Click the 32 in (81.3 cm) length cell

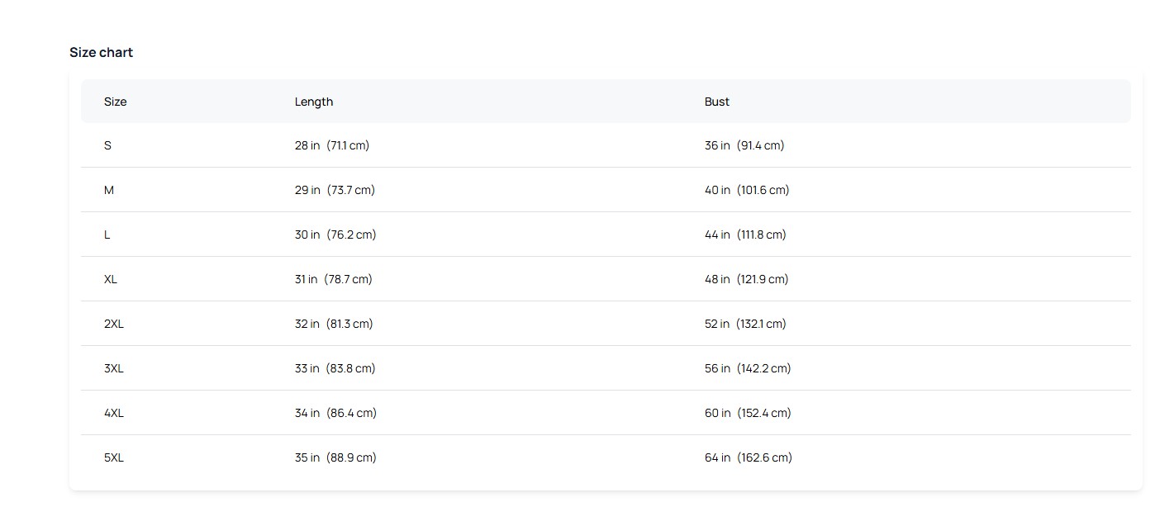click(x=334, y=324)
